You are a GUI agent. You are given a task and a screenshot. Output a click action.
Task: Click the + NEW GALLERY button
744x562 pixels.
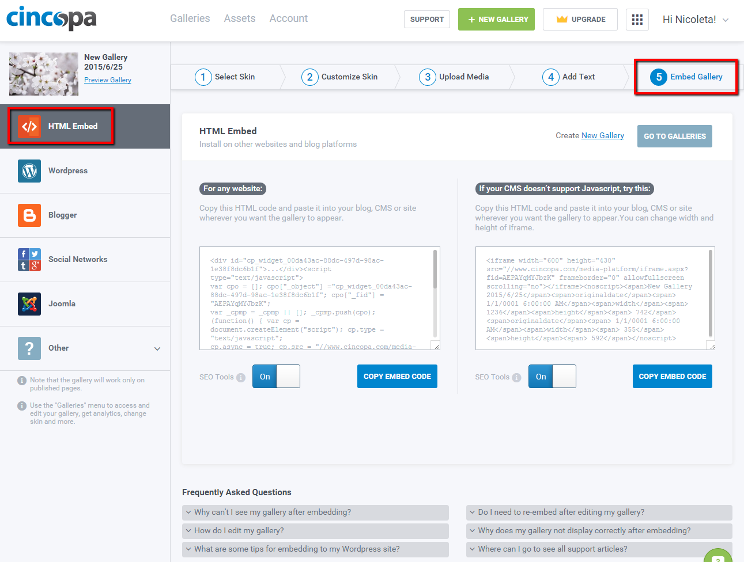497,20
